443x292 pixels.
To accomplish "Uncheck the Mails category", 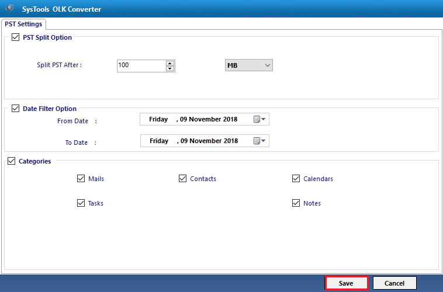I will [x=81, y=179].
